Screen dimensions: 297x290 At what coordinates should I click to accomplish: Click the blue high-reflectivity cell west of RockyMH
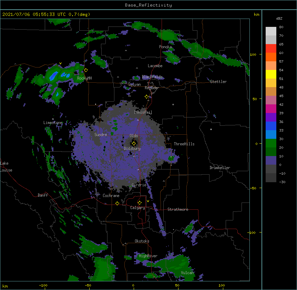(x=53, y=75)
